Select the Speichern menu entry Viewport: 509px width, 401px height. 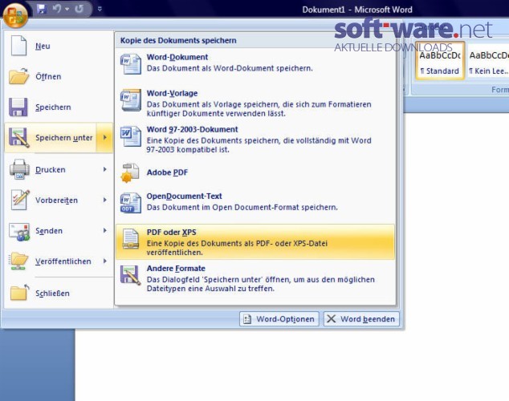pos(59,107)
